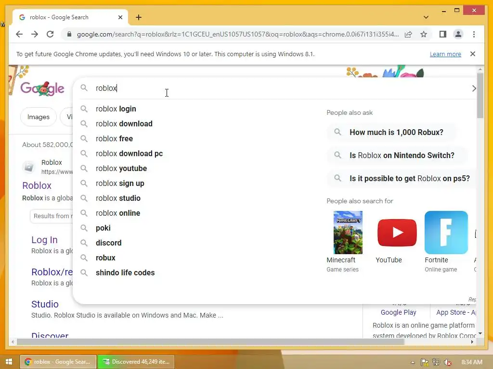Click the Google doodle logo
493x369 pixels.
[42, 88]
